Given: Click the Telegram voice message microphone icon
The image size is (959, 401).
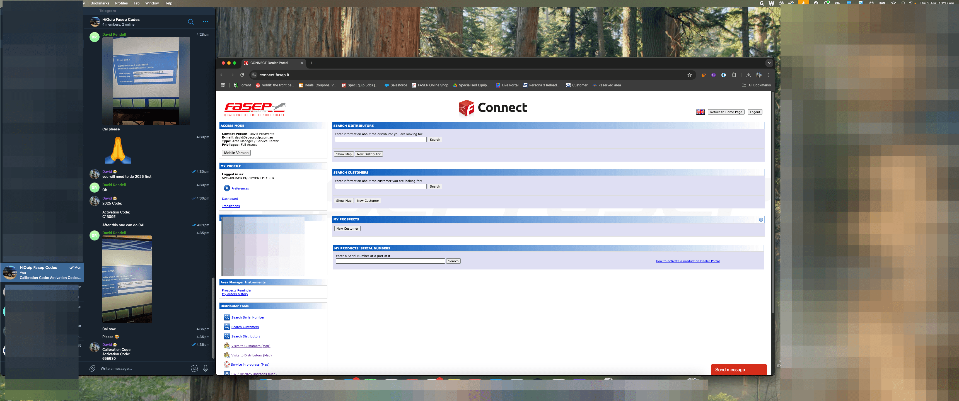Looking at the screenshot, I should coord(206,368).
